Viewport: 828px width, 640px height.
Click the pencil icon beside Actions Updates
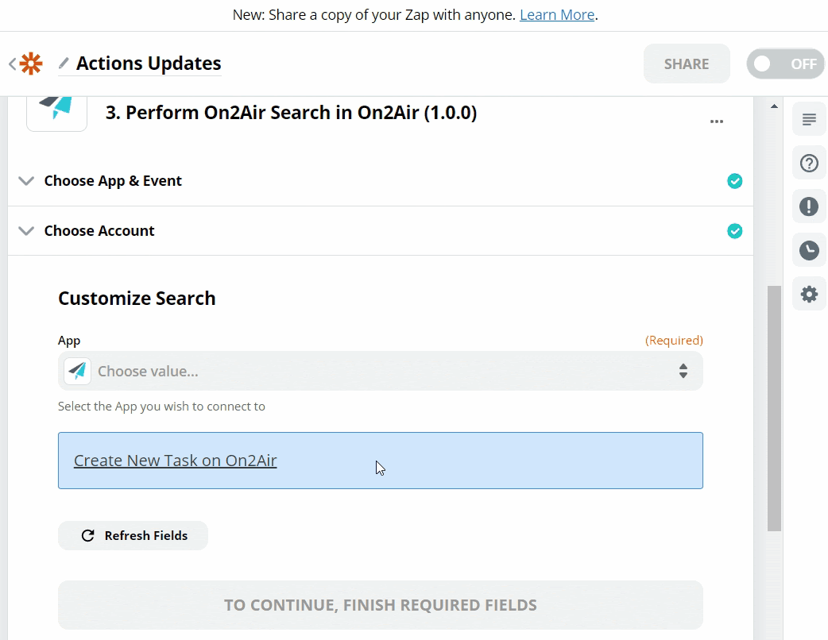pyautogui.click(x=64, y=63)
